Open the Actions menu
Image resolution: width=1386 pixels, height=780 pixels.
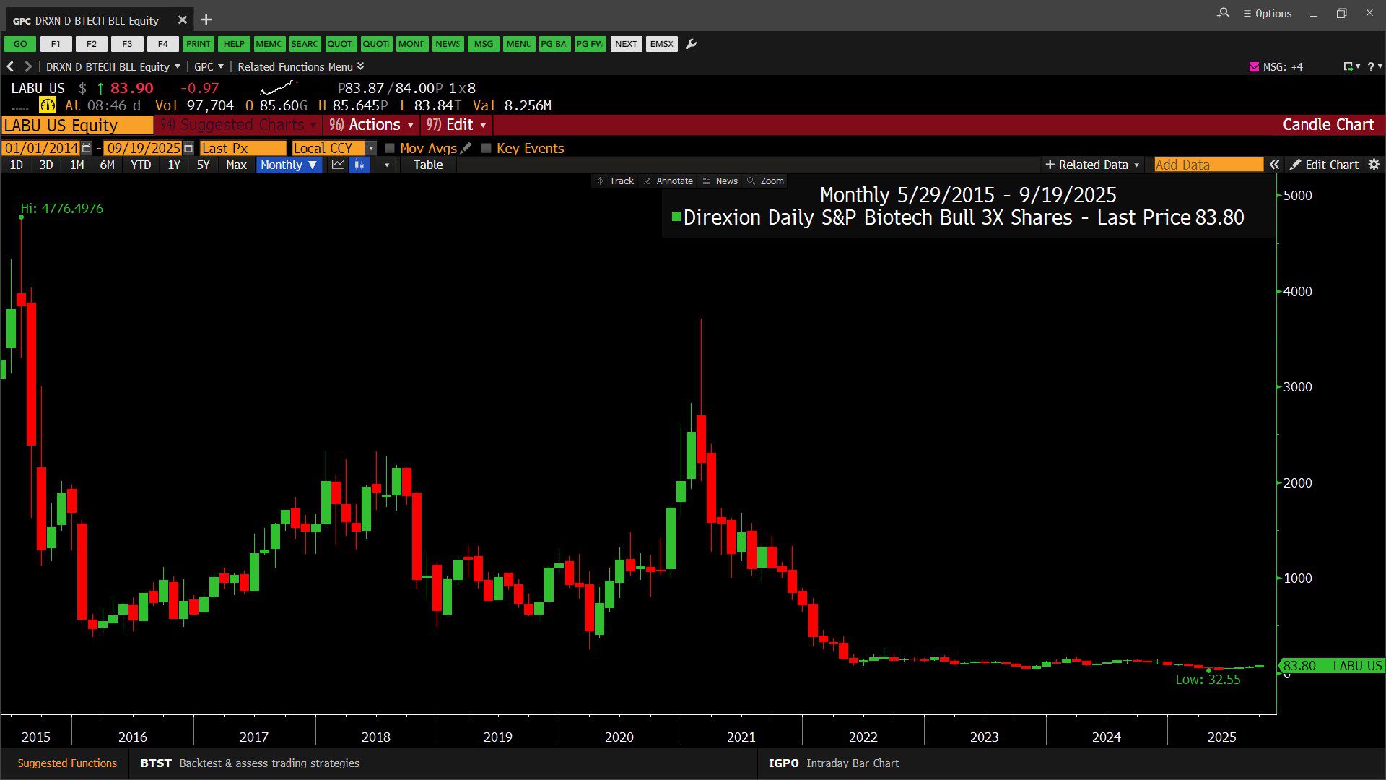pyautogui.click(x=372, y=125)
